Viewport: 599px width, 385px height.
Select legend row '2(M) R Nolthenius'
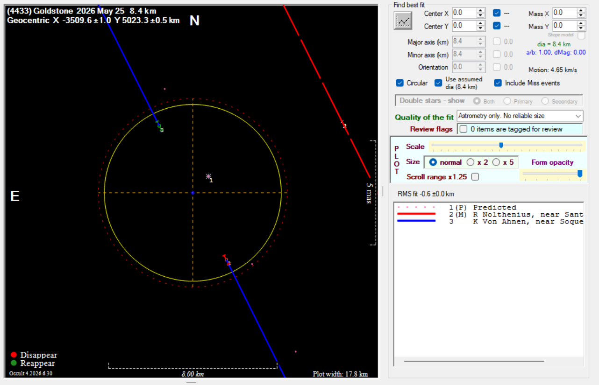coord(489,214)
